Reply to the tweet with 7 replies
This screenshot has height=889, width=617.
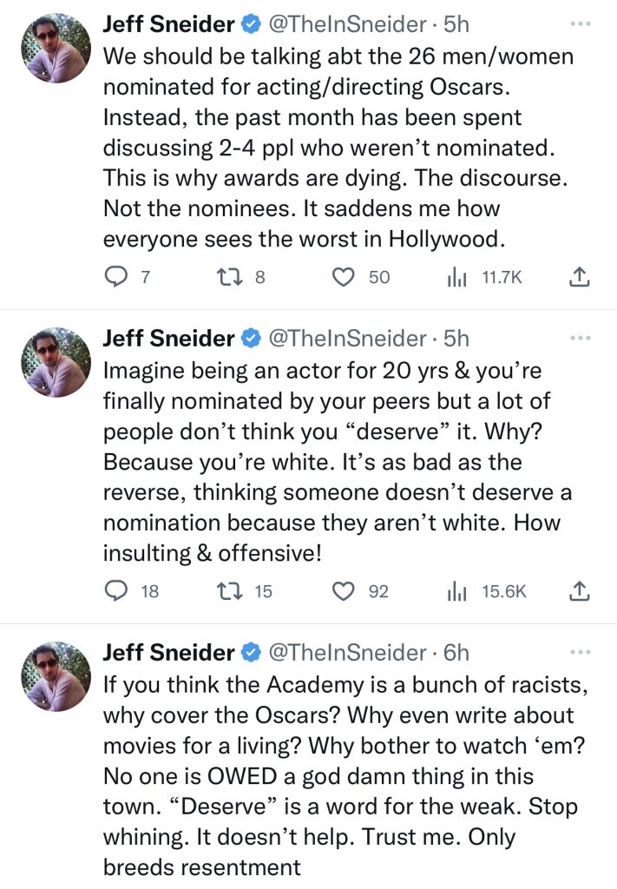116,277
